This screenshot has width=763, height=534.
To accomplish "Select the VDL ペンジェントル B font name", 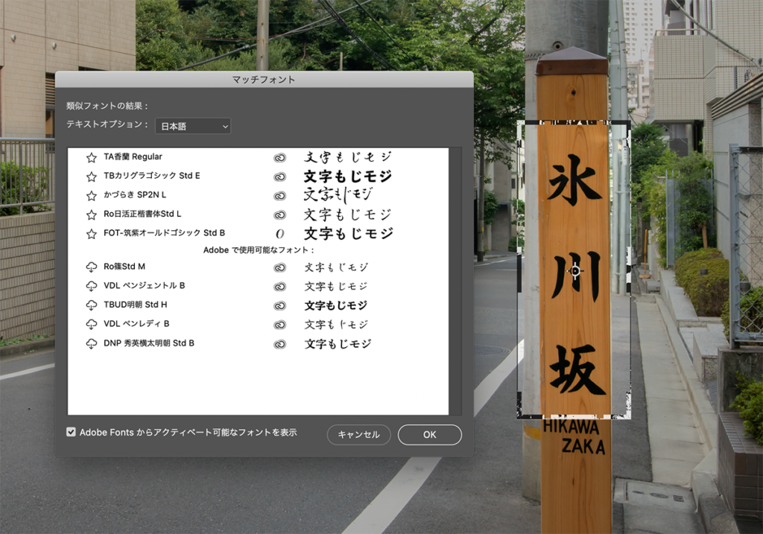I will pos(144,285).
